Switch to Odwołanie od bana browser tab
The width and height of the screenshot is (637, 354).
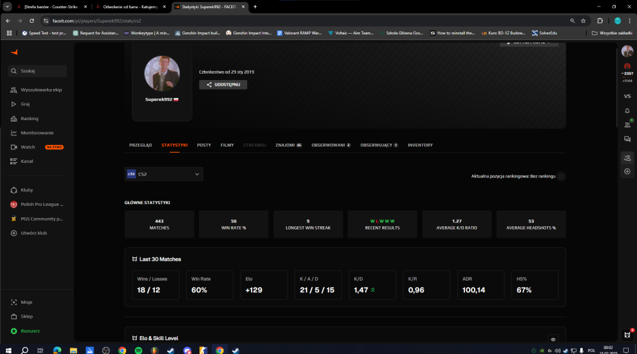[131, 7]
